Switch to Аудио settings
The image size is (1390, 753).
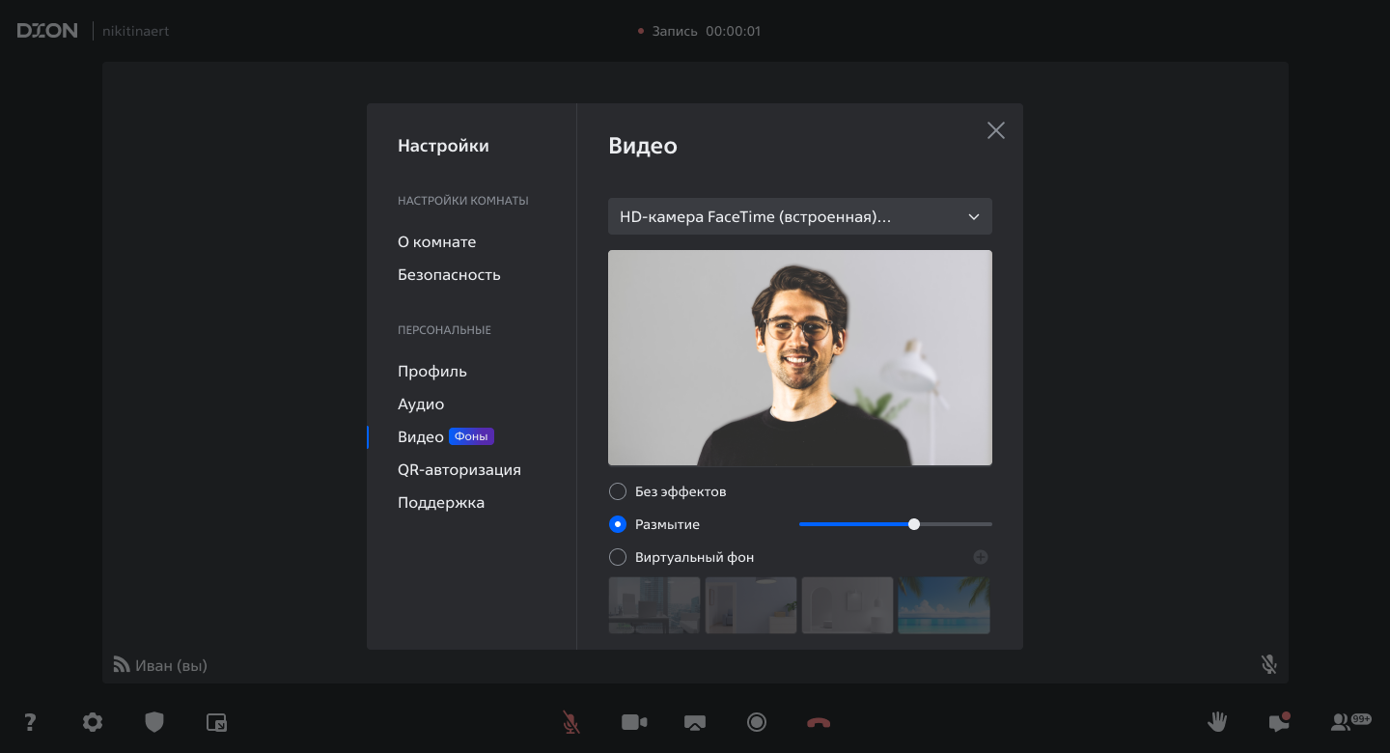(x=421, y=404)
